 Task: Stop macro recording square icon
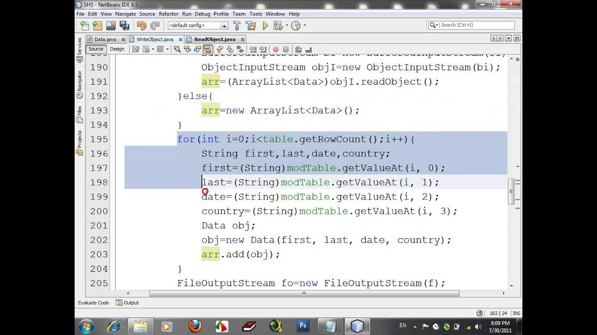coord(286,49)
